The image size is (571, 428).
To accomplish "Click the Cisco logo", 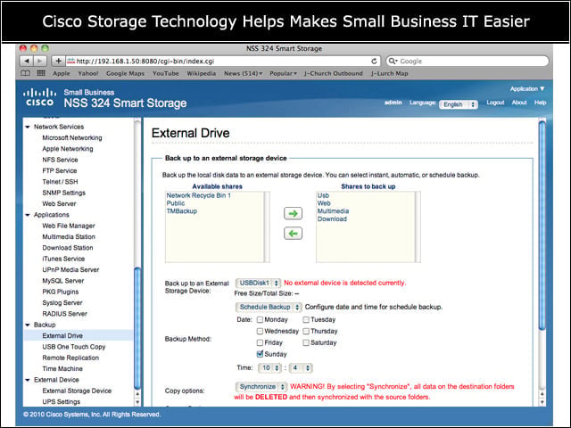I will (39, 97).
